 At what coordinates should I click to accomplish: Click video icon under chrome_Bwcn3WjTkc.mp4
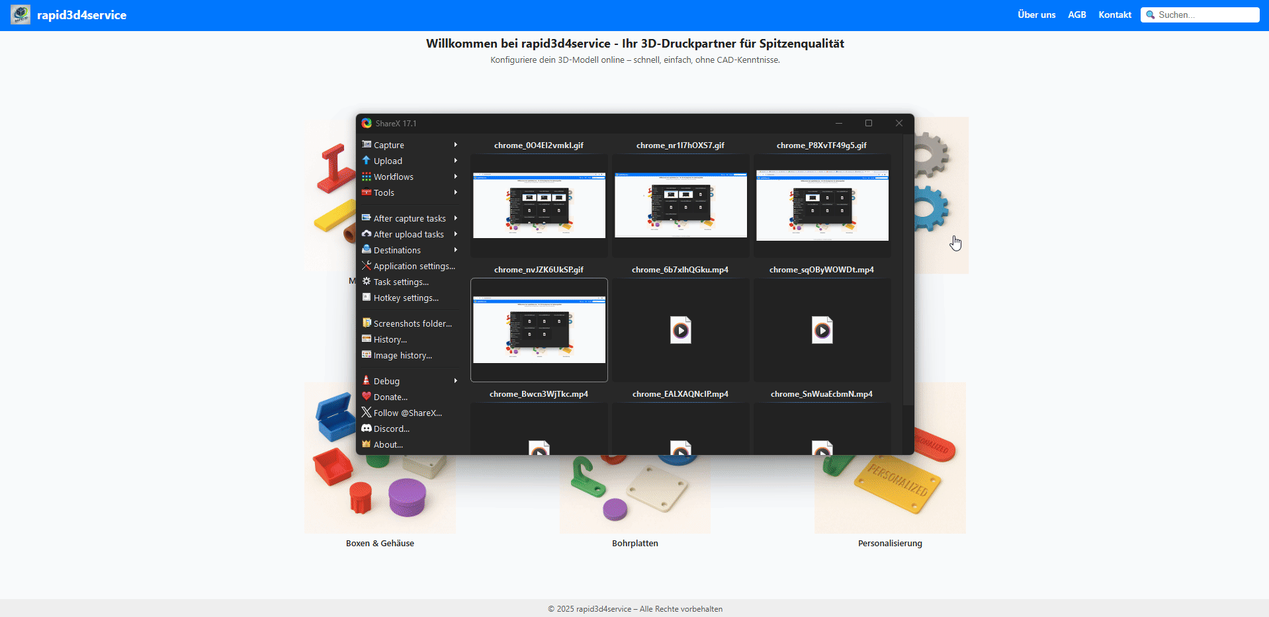539,448
